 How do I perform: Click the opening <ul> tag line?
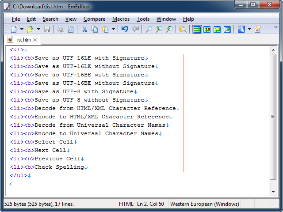coord(19,49)
